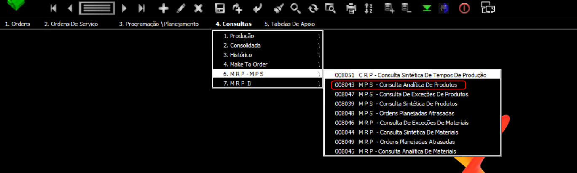Click the floppy disk save icon
This screenshot has height=173, width=577.
[220, 8]
